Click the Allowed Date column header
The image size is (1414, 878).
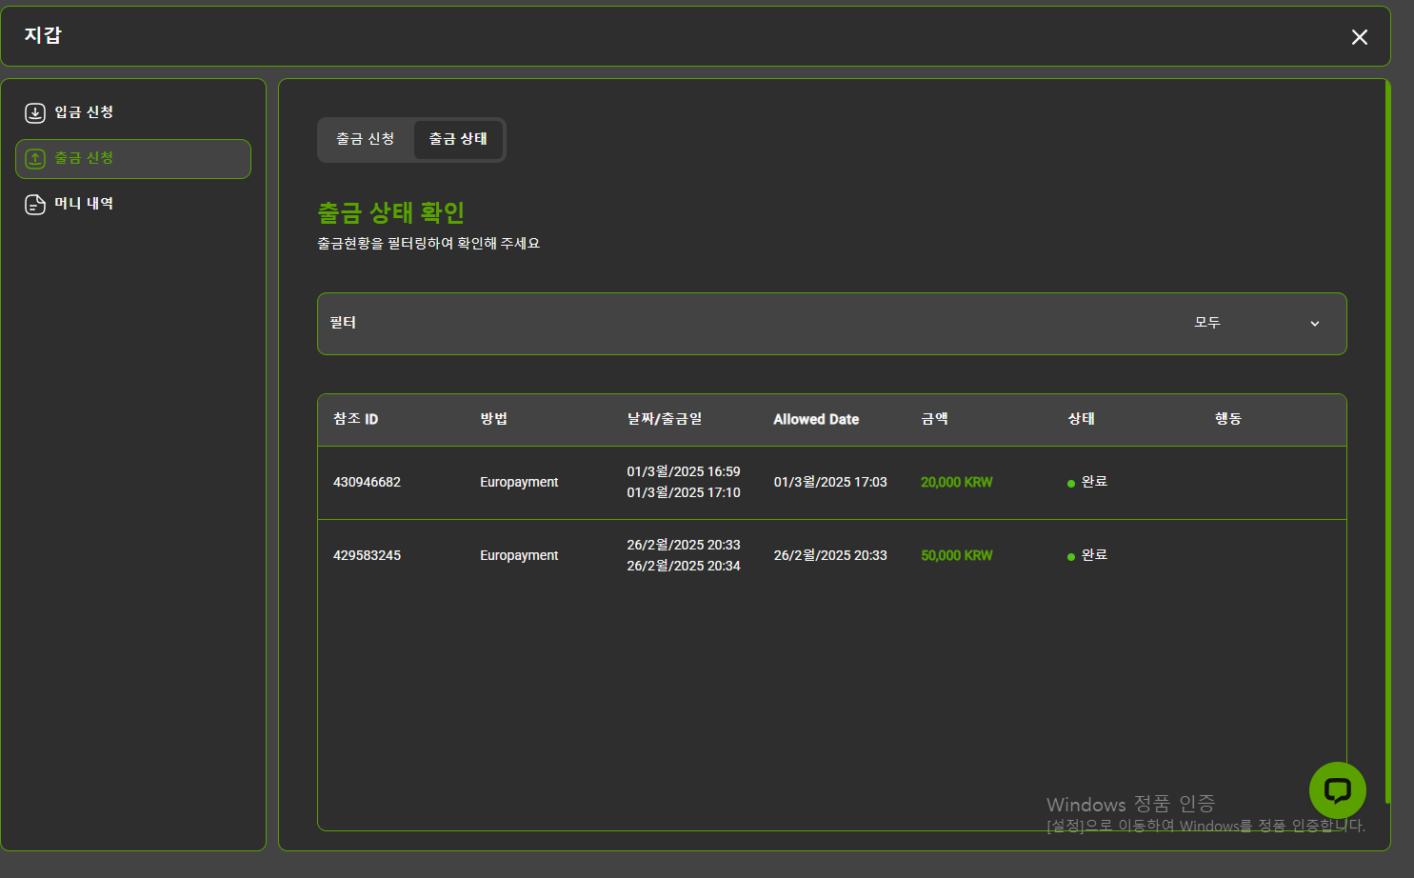pos(816,420)
